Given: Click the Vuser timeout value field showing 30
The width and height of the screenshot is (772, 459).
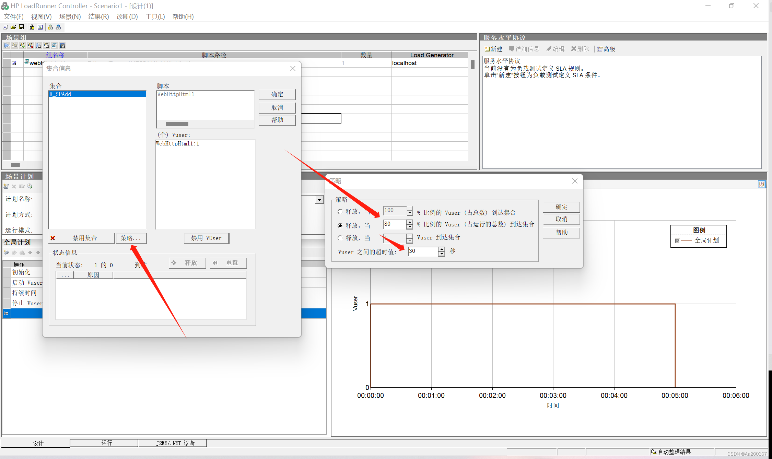Looking at the screenshot, I should [x=423, y=251].
